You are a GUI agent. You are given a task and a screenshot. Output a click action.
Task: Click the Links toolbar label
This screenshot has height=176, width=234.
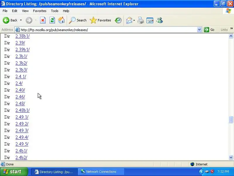point(224,30)
